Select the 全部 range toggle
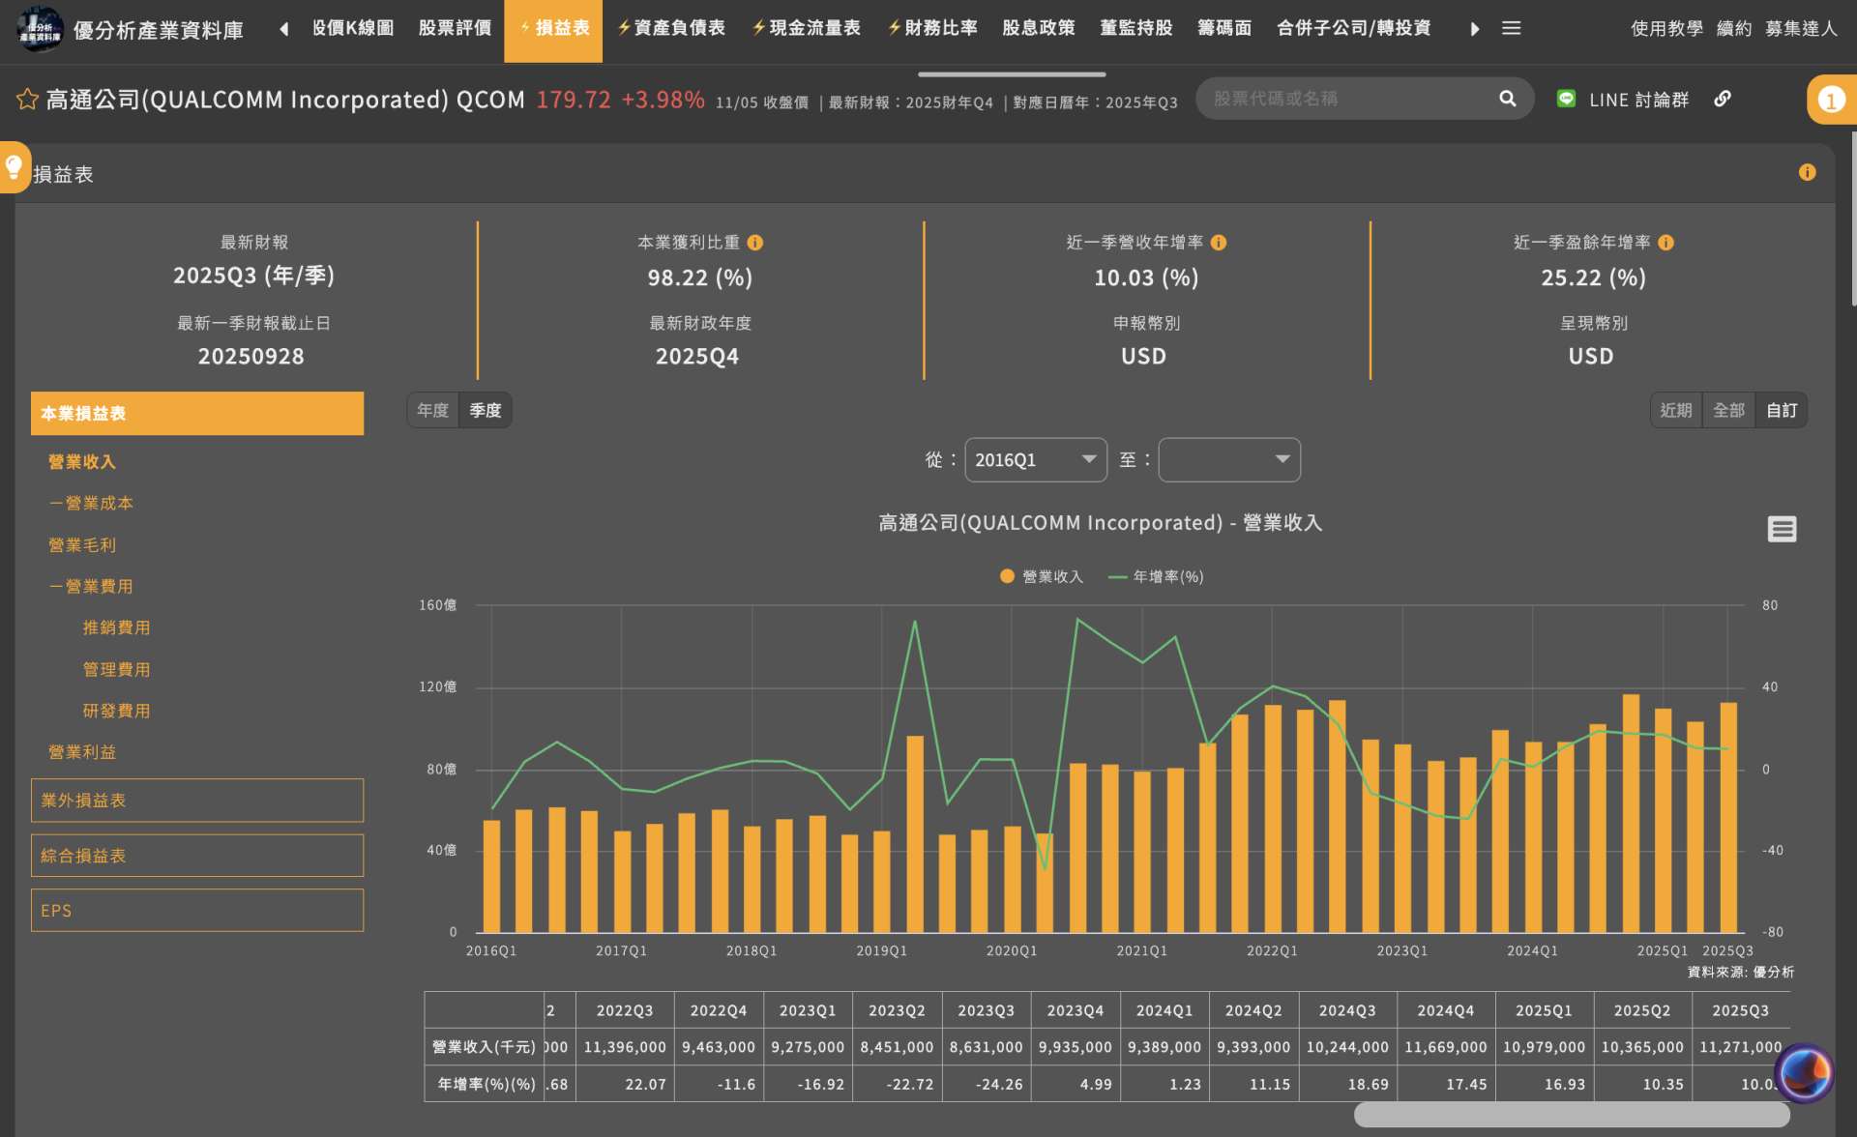Viewport: 1857px width, 1137px height. [x=1728, y=410]
